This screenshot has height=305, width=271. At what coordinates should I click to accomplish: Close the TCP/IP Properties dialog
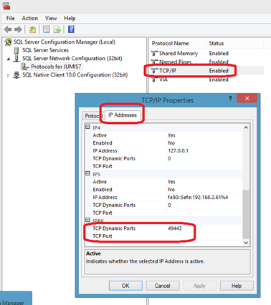coord(247,98)
